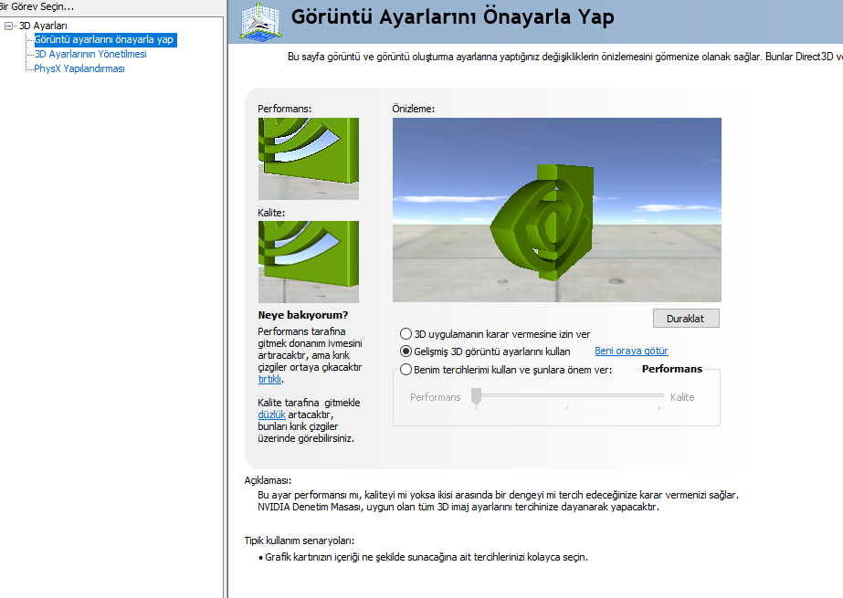The image size is (843, 598).
Task: Select the 3D Ayarları tree item
Action: click(x=43, y=26)
